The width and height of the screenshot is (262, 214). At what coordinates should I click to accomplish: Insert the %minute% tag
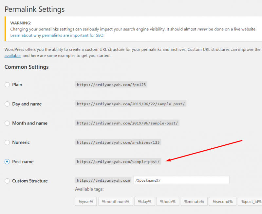pos(194,202)
